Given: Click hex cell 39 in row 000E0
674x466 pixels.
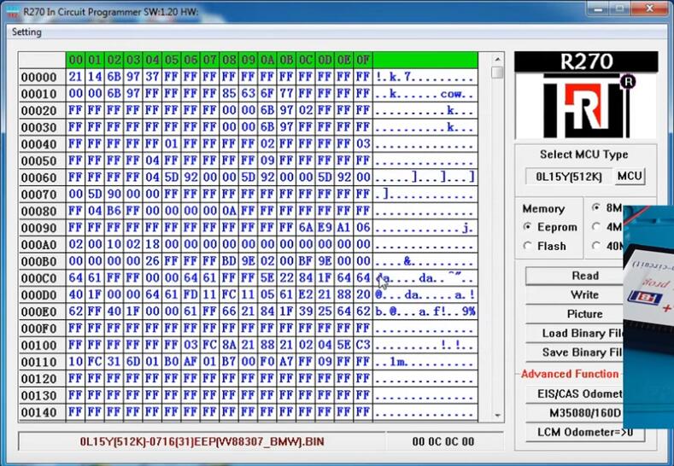Looking at the screenshot, I should 306,312.
